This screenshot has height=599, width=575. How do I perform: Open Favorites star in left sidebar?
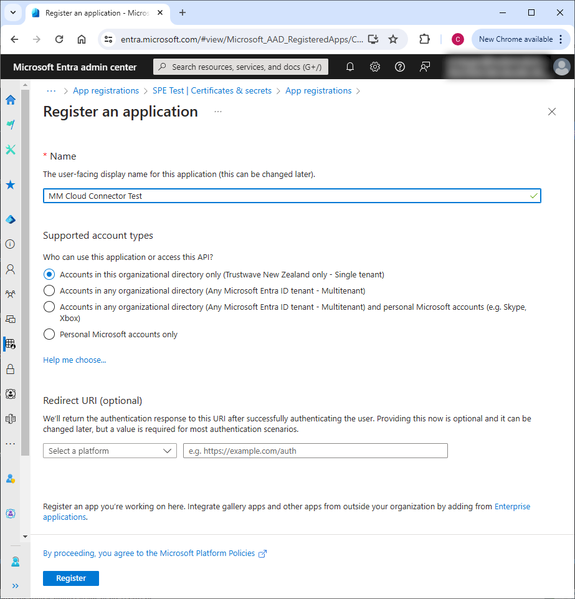click(11, 185)
